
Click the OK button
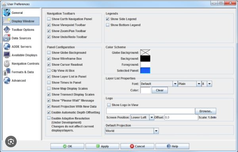[67, 146]
